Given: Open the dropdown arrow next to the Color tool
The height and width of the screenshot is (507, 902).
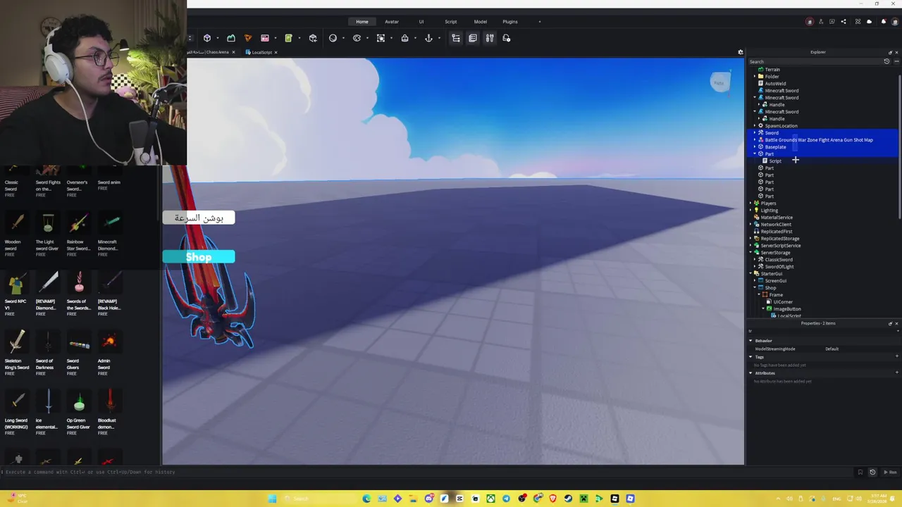Looking at the screenshot, I should pos(368,38).
